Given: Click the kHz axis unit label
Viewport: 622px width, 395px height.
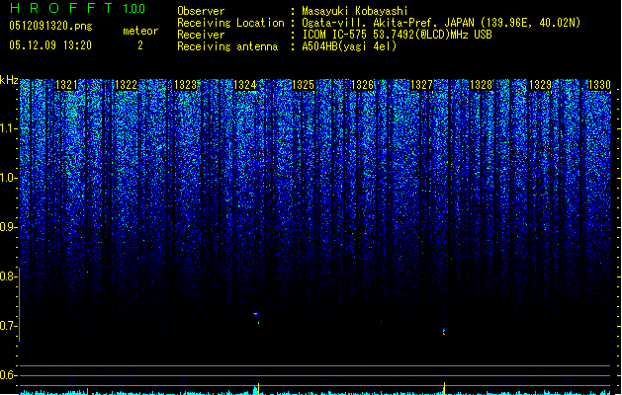Looking at the screenshot, I should [x=9, y=80].
